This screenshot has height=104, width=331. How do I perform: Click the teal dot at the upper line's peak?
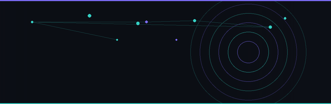point(194,21)
